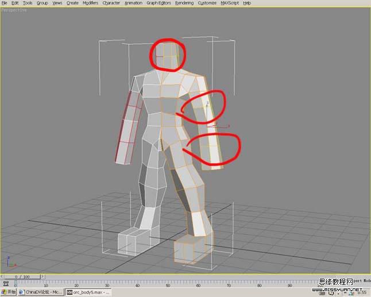Screen dimensions: 371x297
Task: Open the Character menu
Action: click(x=111, y=3)
